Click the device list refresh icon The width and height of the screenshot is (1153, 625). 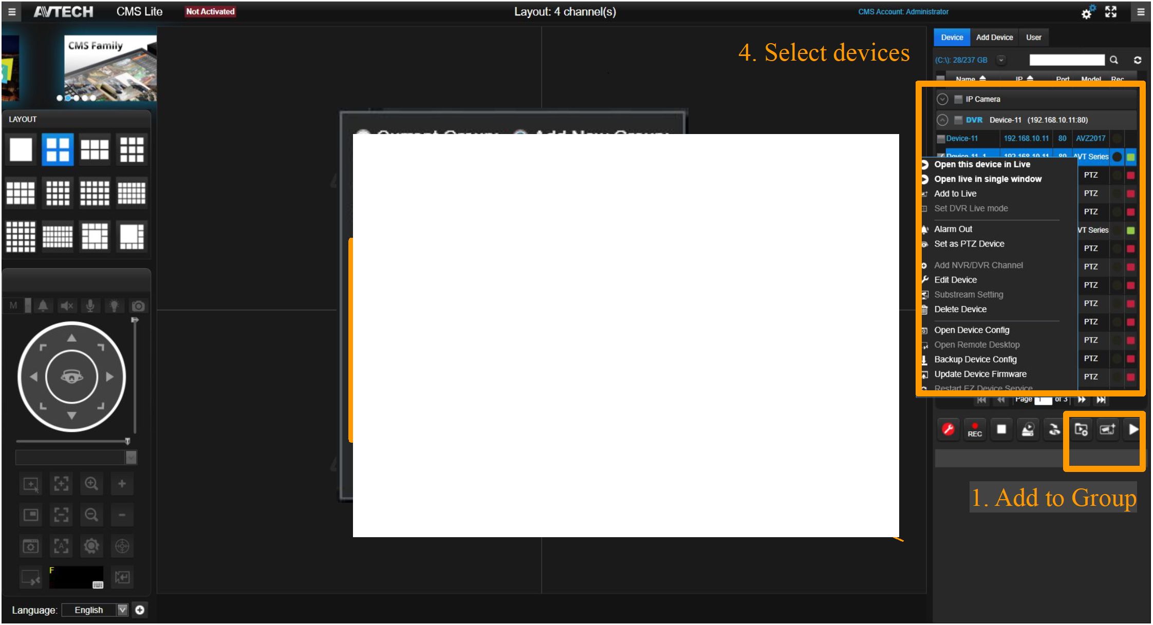tap(1138, 60)
